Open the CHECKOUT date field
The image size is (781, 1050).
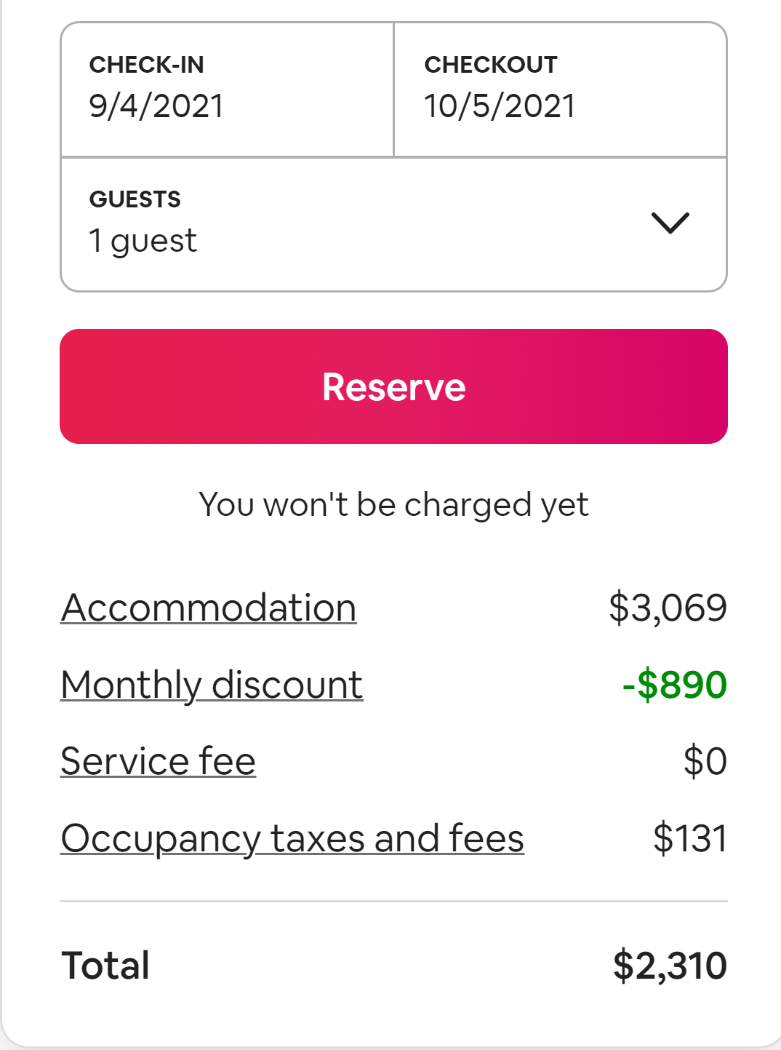(x=560, y=90)
